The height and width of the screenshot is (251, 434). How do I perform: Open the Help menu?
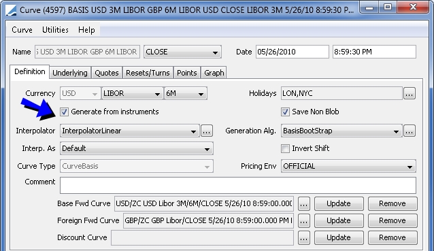(86, 30)
